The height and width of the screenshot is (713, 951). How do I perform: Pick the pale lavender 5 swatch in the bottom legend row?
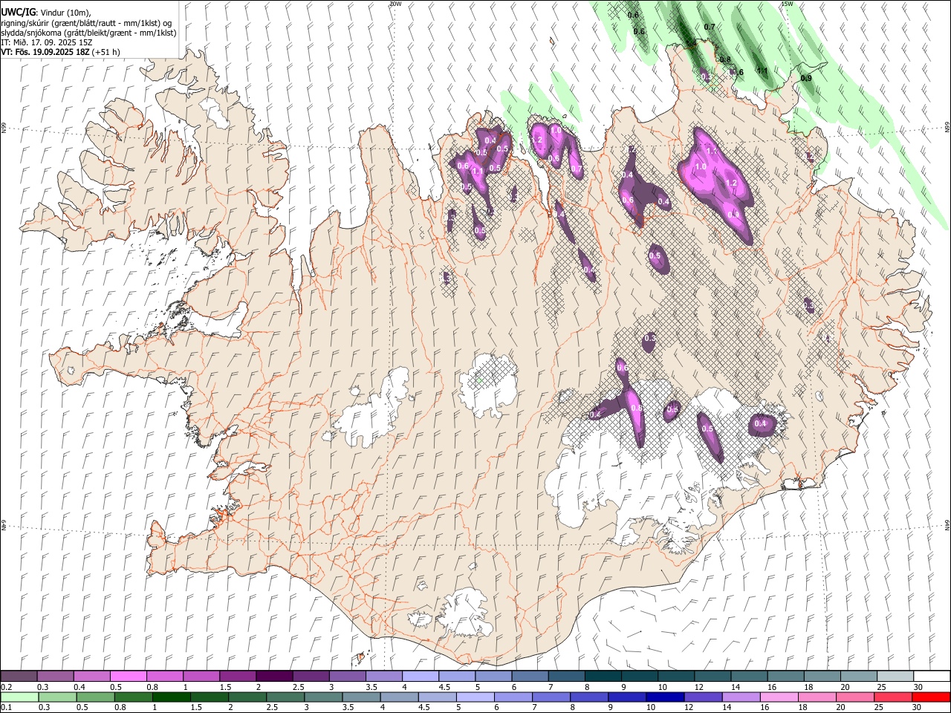(475, 697)
